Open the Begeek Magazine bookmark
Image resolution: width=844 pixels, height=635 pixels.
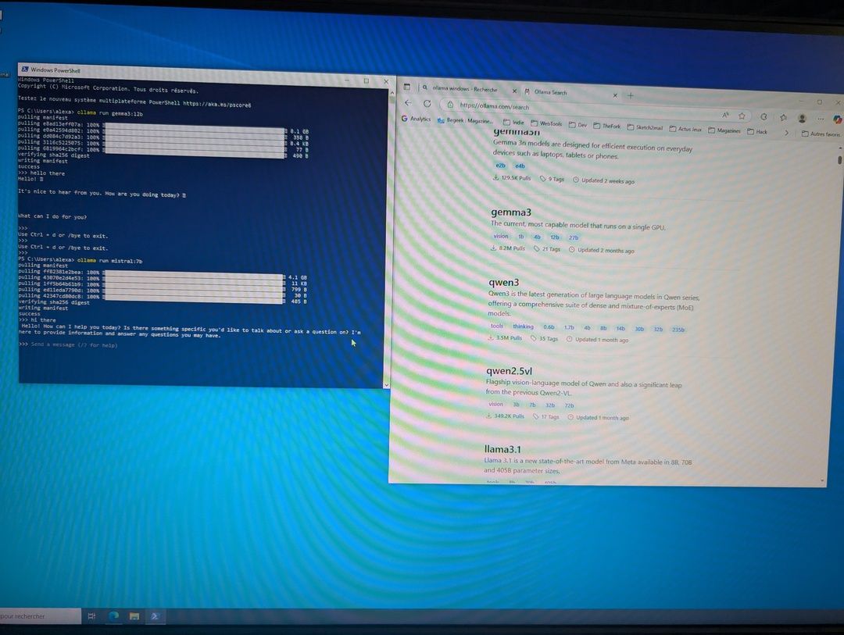click(465, 120)
